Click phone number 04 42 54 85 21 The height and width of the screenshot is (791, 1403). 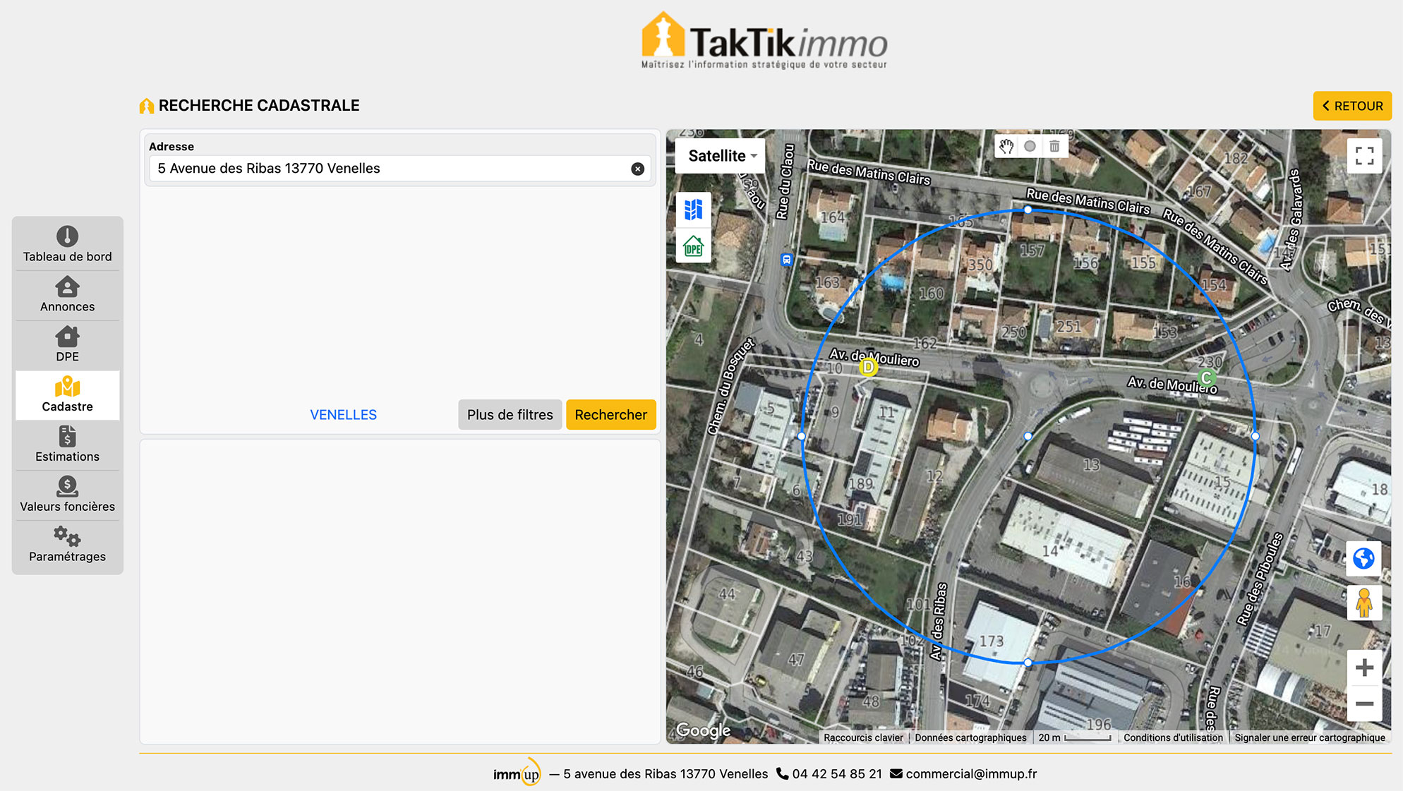point(837,774)
